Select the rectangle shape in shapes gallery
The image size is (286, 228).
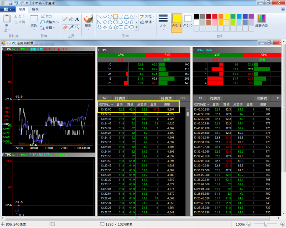(115, 16)
